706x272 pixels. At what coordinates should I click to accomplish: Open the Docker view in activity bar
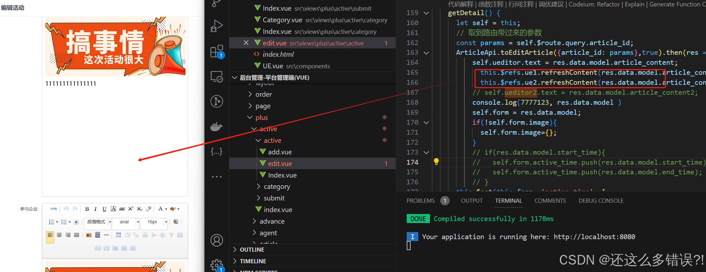(217, 127)
